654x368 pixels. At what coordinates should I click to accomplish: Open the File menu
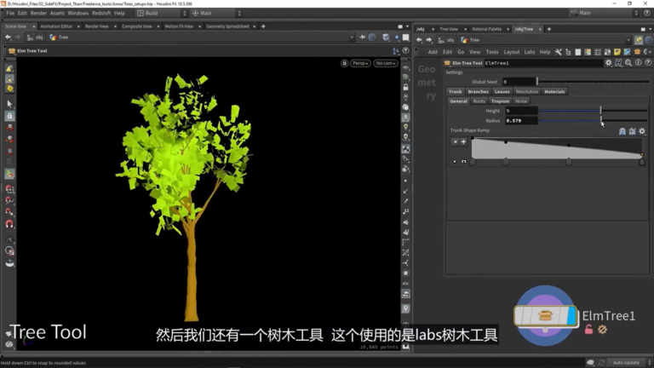tap(10, 14)
